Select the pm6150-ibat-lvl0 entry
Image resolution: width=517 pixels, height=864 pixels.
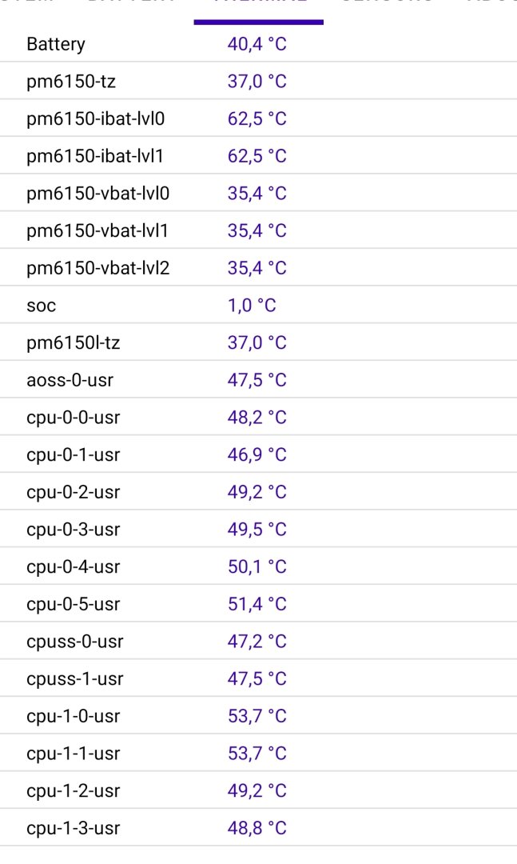[x=96, y=119]
